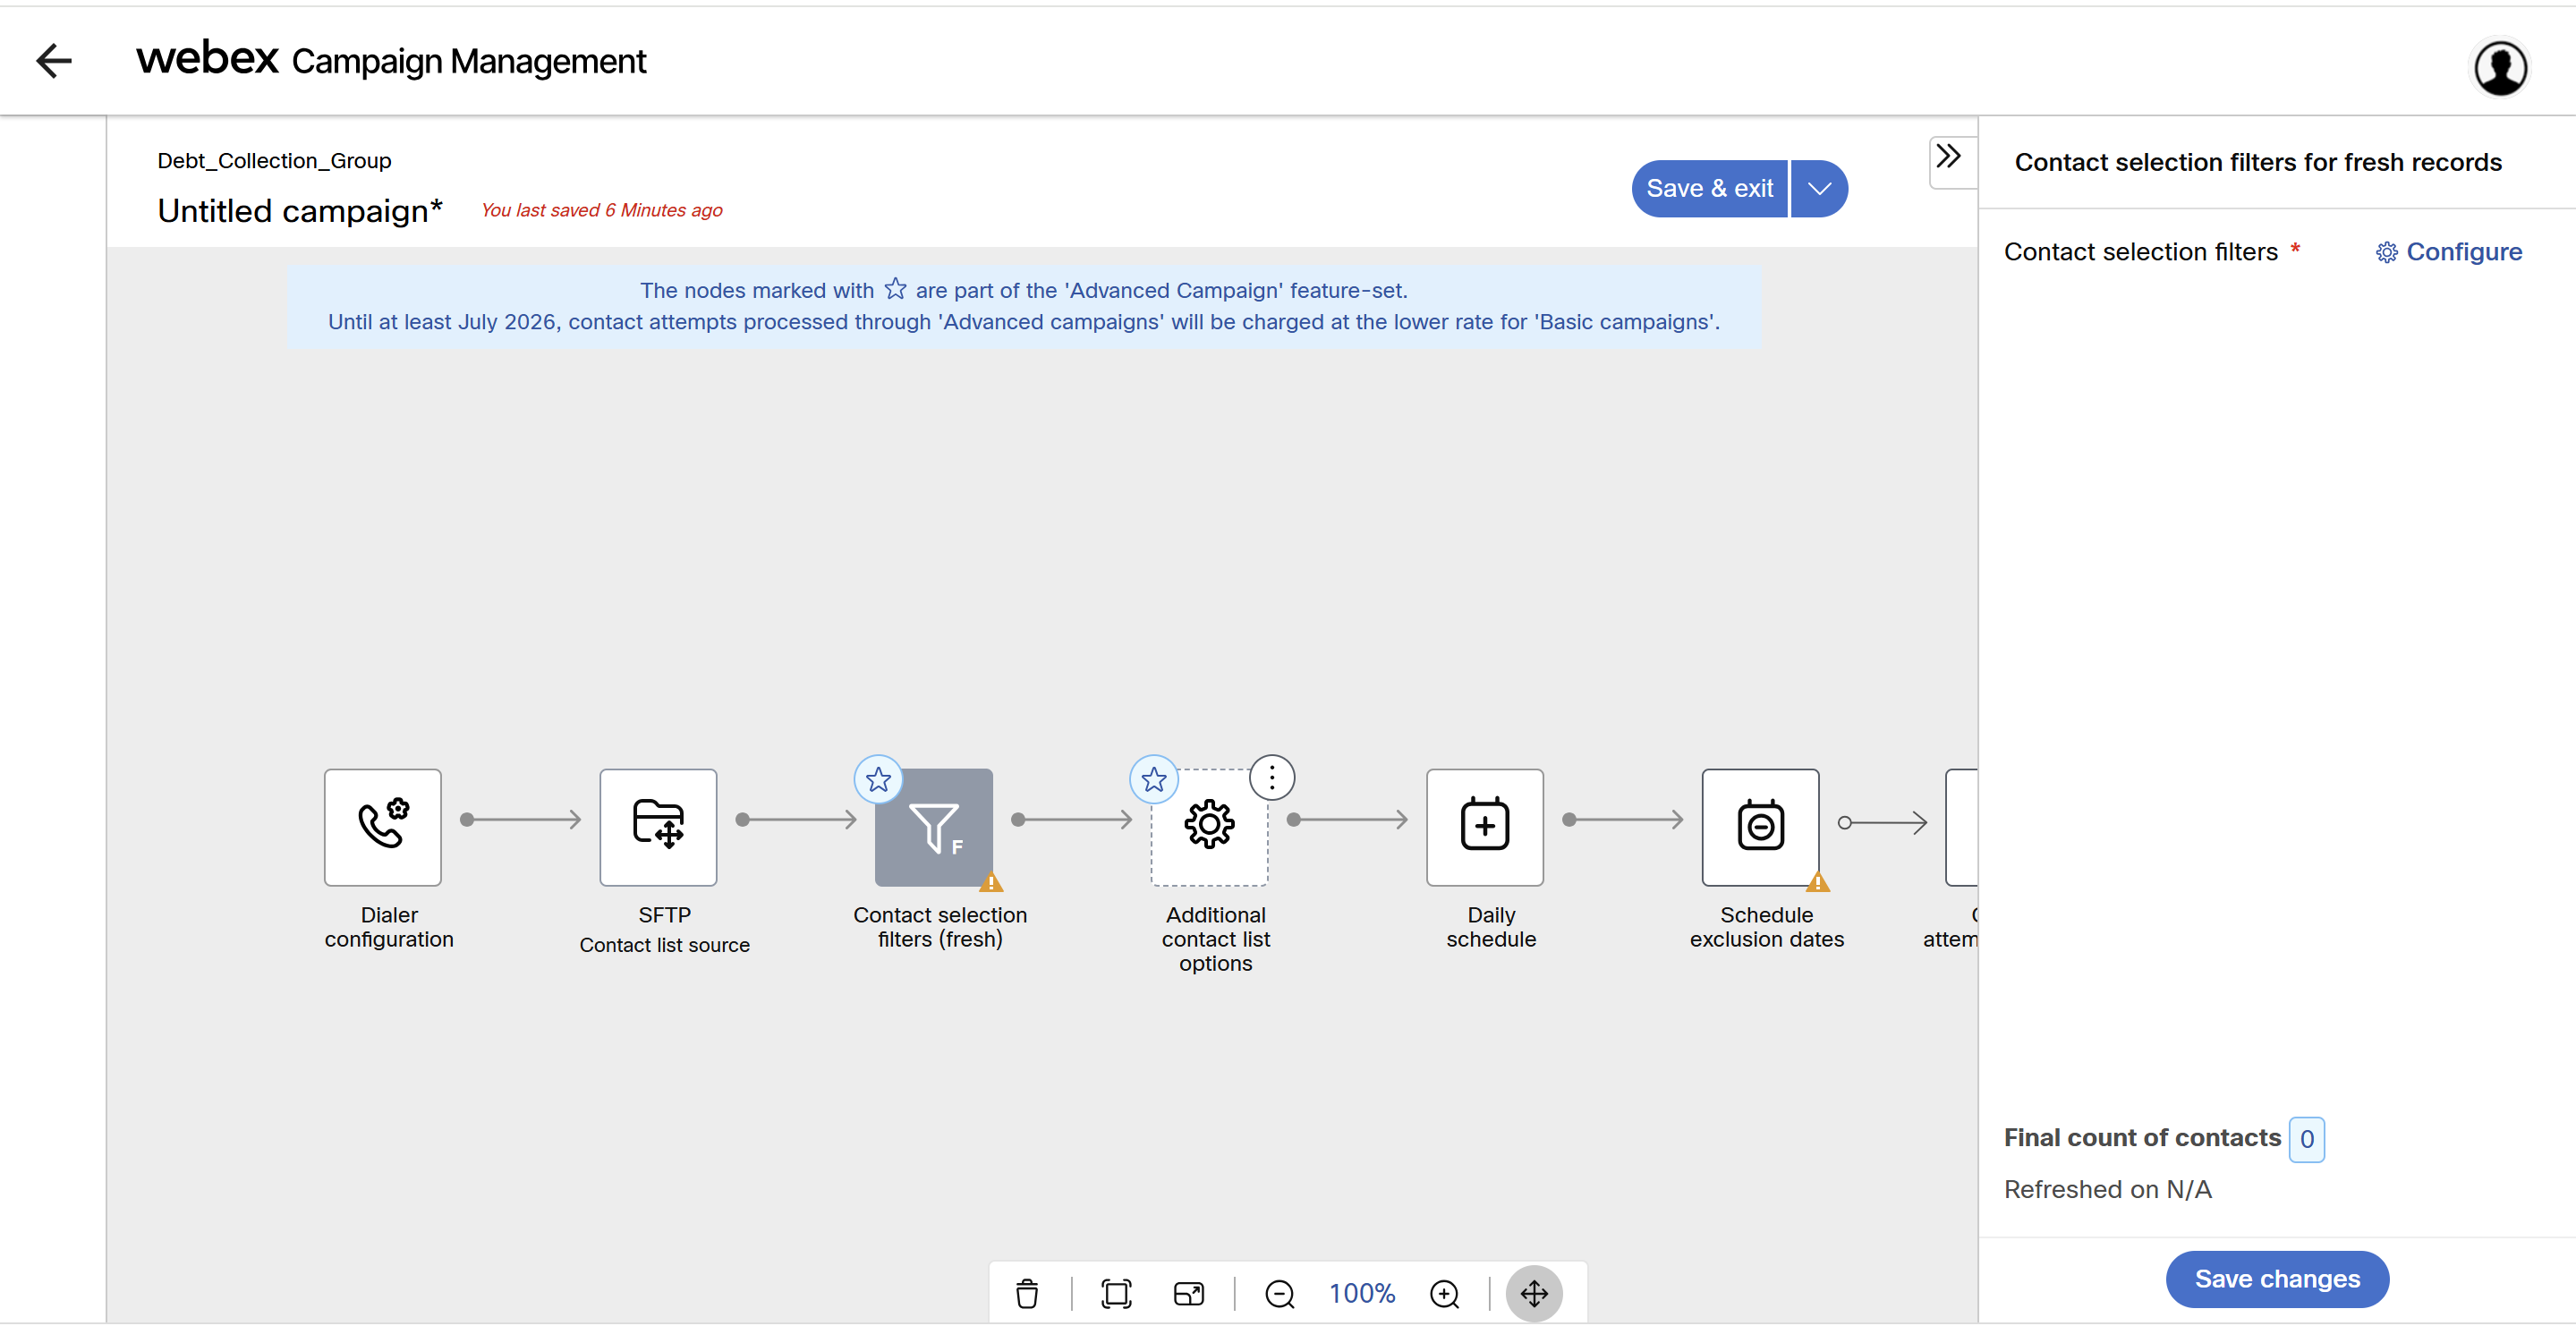Viewport: 2576px width, 1326px height.
Task: Click the back arrow icon
Action: tap(54, 61)
